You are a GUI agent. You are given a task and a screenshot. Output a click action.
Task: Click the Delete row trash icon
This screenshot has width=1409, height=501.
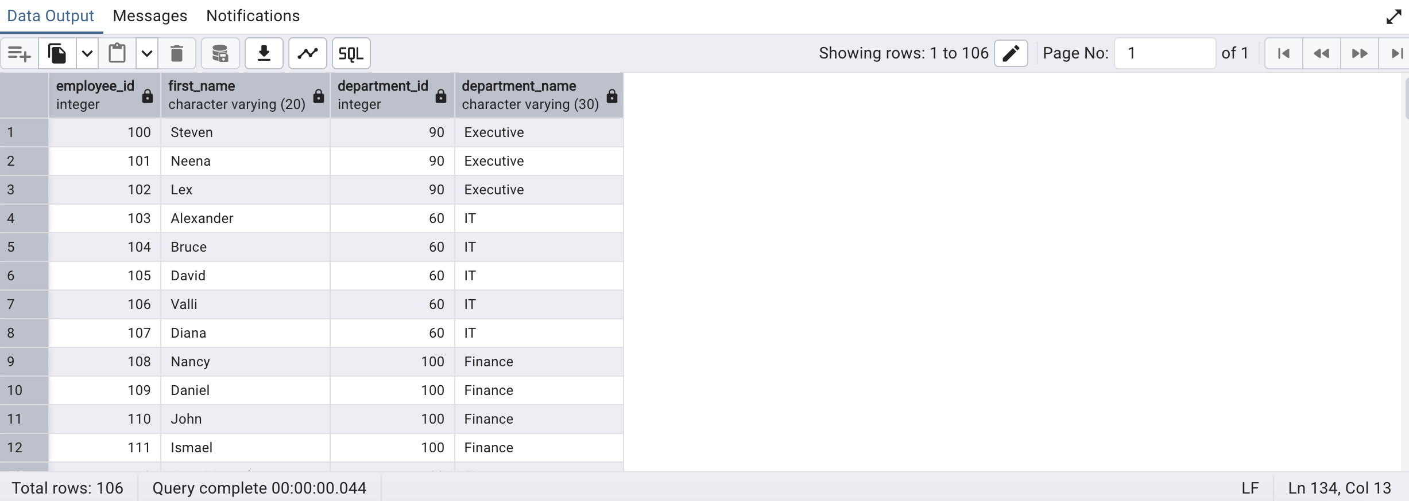point(177,54)
